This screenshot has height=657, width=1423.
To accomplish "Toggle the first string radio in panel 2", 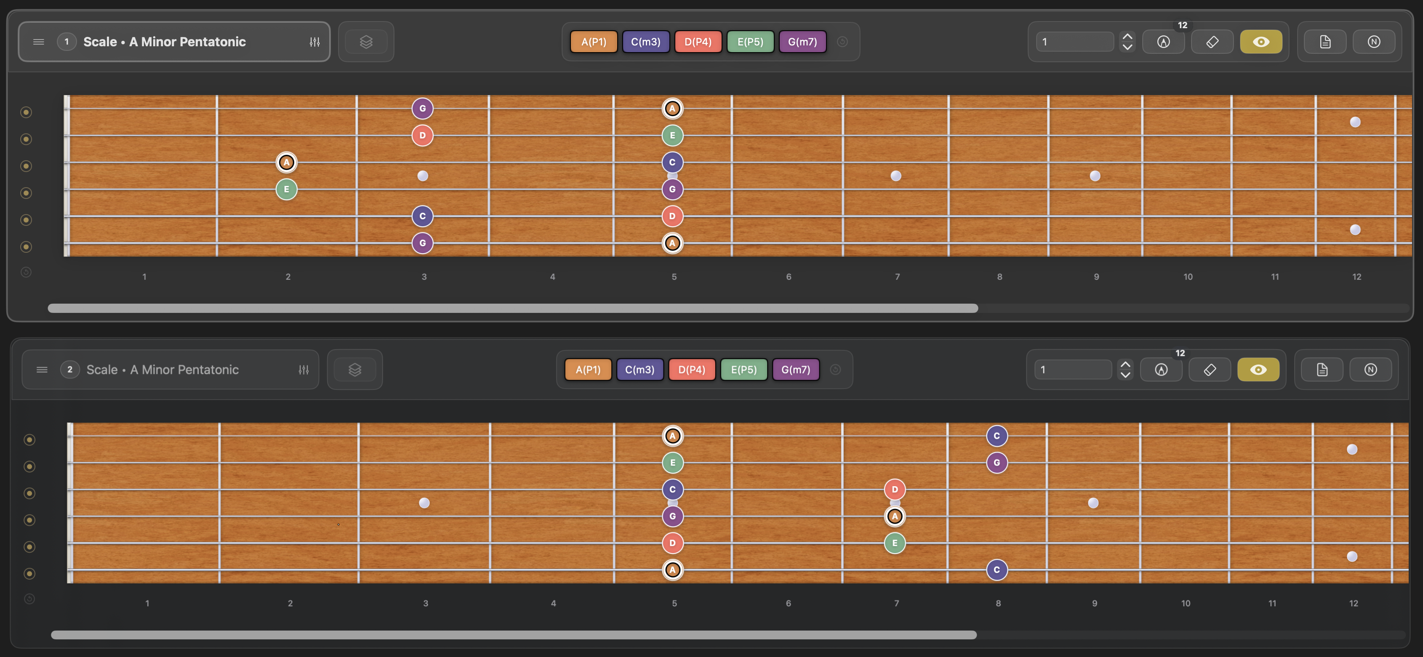I will point(29,440).
